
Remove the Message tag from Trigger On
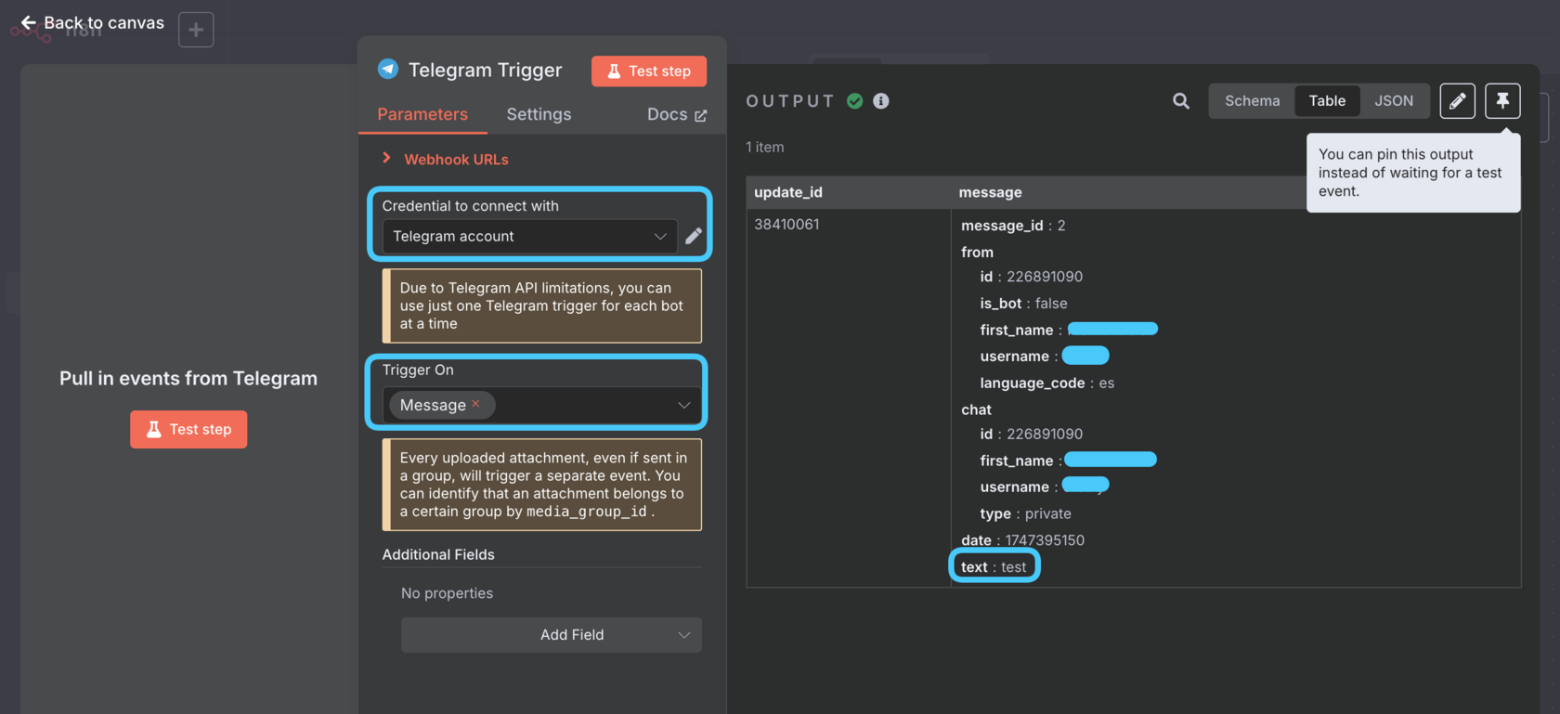coord(475,404)
